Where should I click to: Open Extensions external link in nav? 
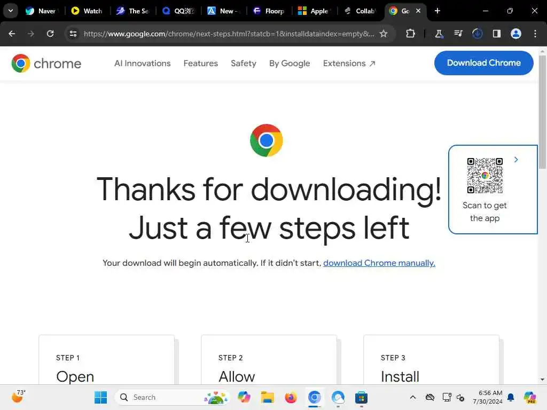tap(349, 64)
